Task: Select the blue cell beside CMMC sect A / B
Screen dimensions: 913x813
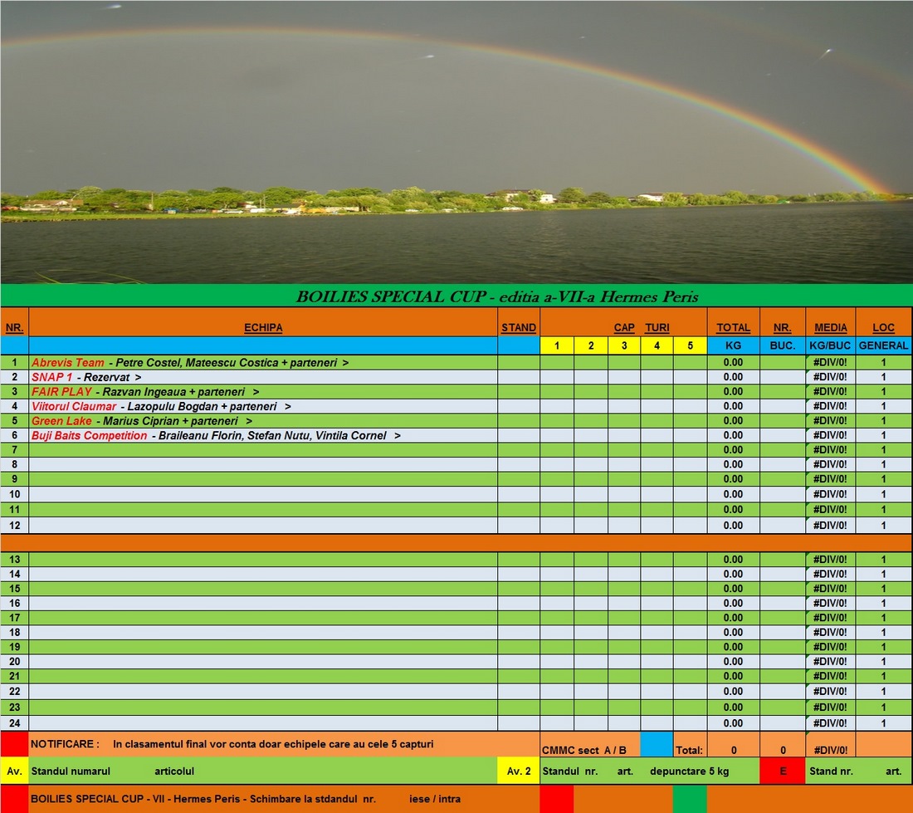Action: 657,744
